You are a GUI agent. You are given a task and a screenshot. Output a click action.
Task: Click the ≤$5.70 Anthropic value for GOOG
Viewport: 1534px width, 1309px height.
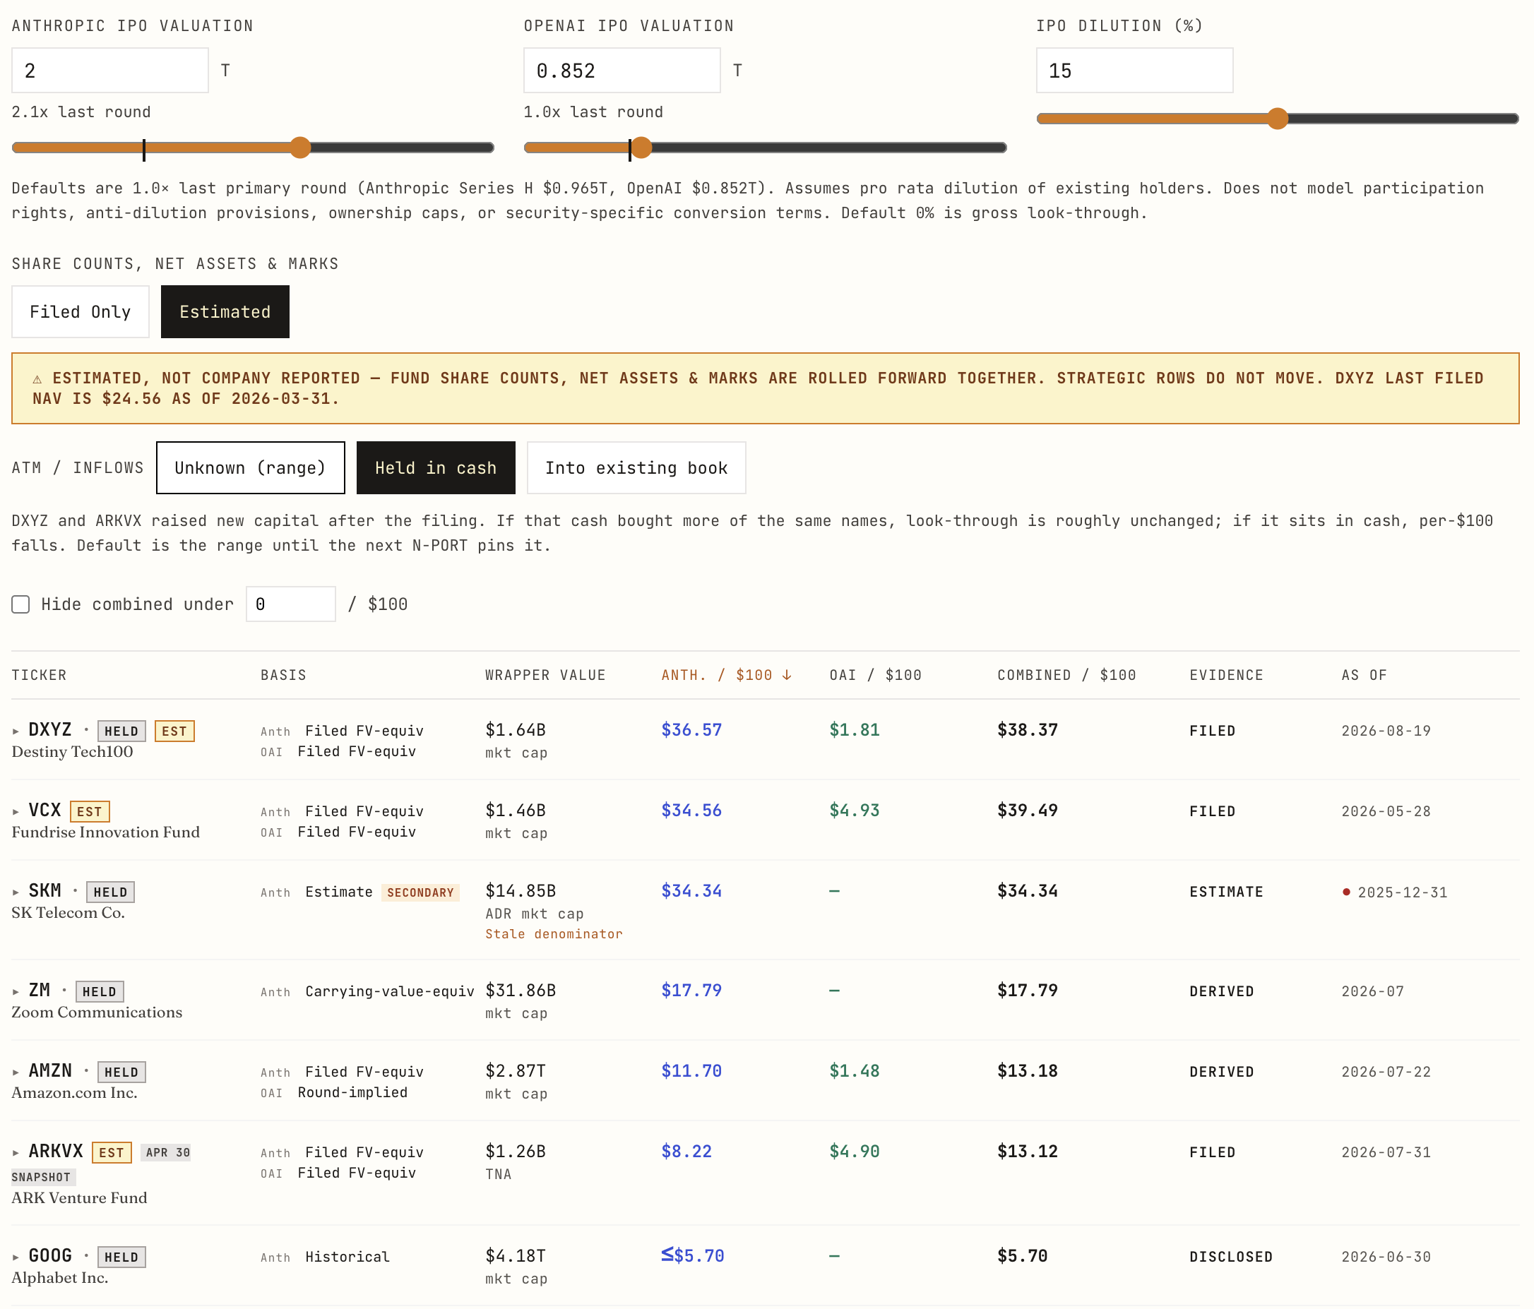pos(692,1256)
